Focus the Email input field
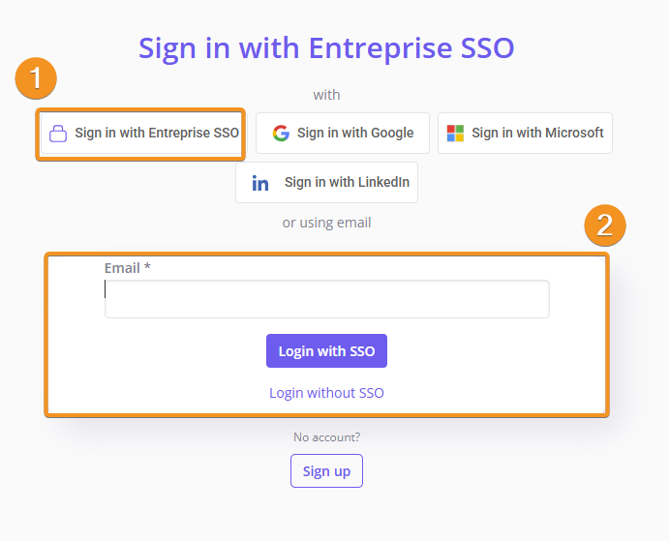669x541 pixels. click(x=327, y=299)
